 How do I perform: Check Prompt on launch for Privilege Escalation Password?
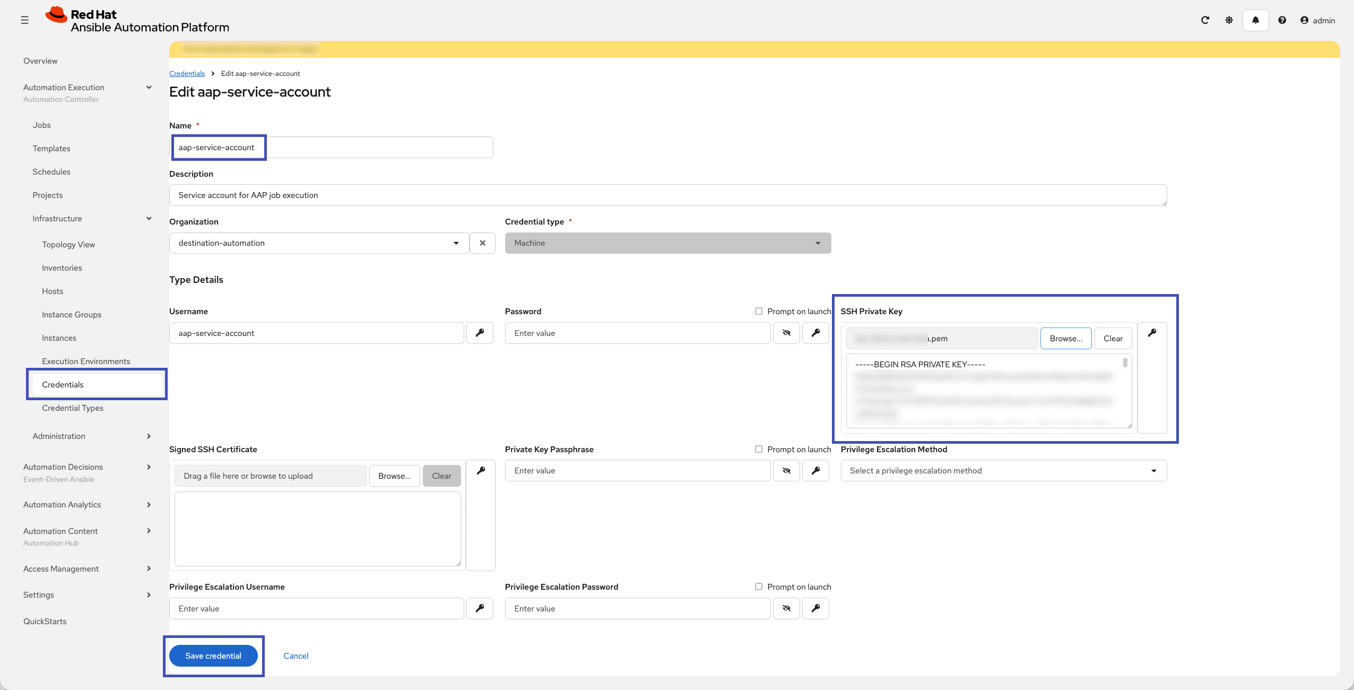pyautogui.click(x=759, y=586)
